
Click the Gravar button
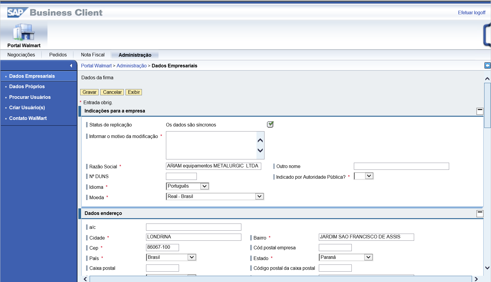click(89, 92)
